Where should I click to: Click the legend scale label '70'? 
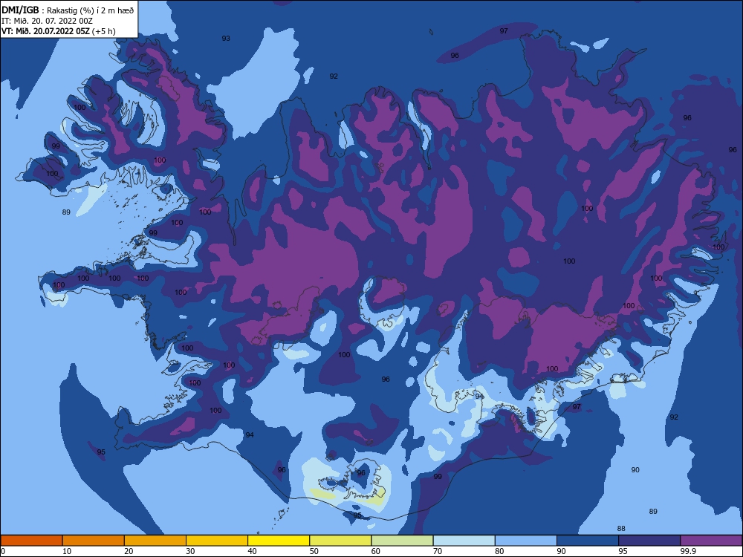pyautogui.click(x=438, y=551)
